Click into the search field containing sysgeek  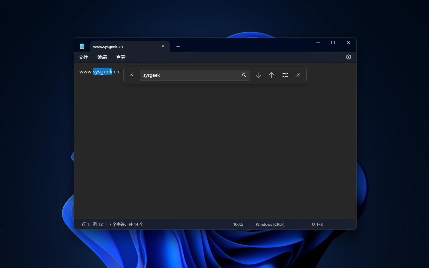point(189,75)
